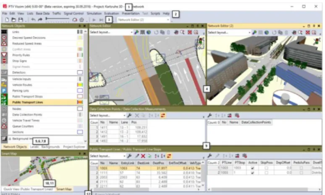
Task: Toggle SkipPoss checkbox for PTStop 1003
Action: pos(266,168)
